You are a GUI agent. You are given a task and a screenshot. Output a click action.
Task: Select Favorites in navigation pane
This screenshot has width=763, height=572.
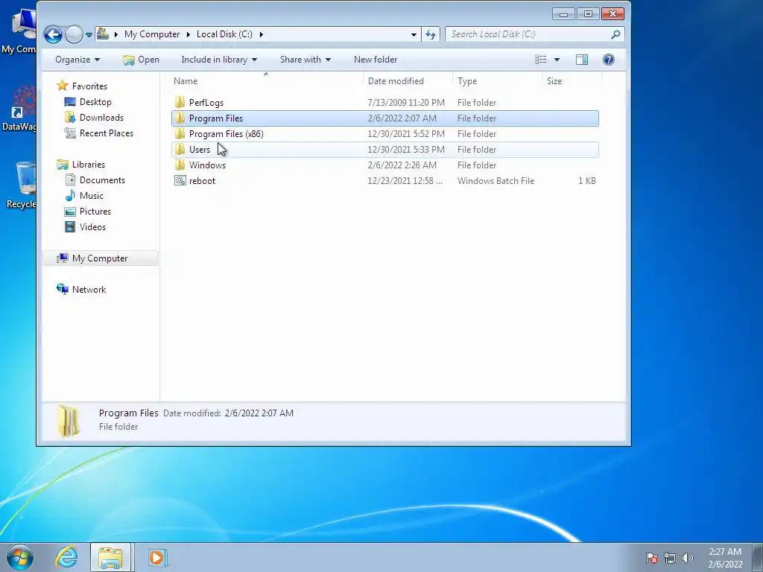(89, 86)
